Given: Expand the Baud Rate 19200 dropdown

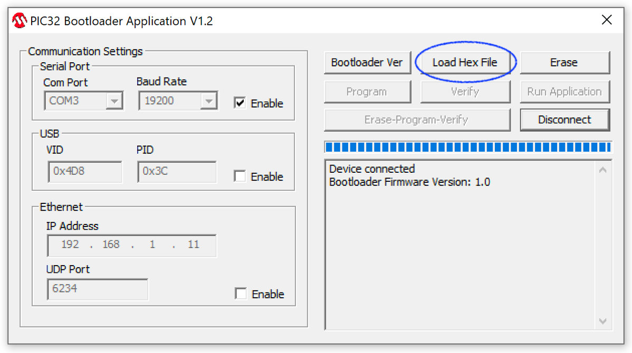Looking at the screenshot, I should [209, 101].
